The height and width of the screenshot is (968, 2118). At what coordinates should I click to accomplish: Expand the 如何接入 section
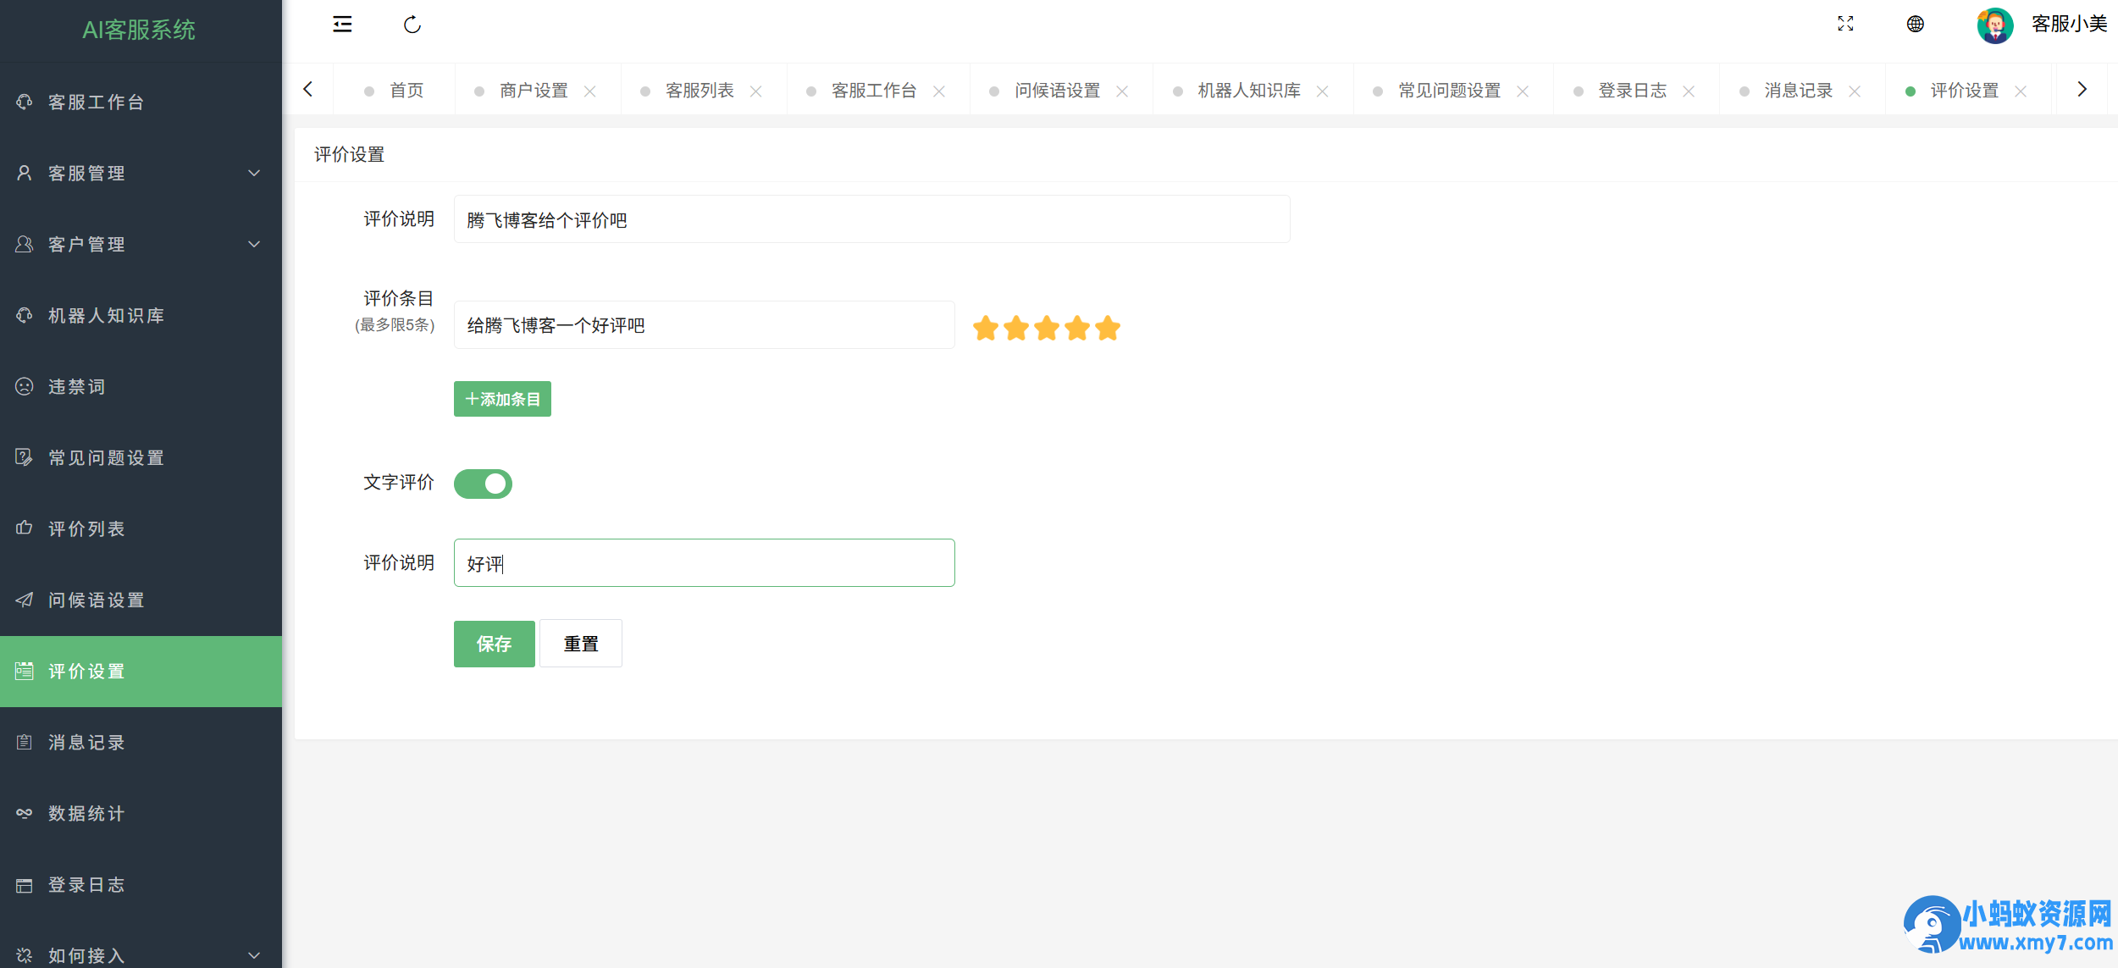pos(87,954)
